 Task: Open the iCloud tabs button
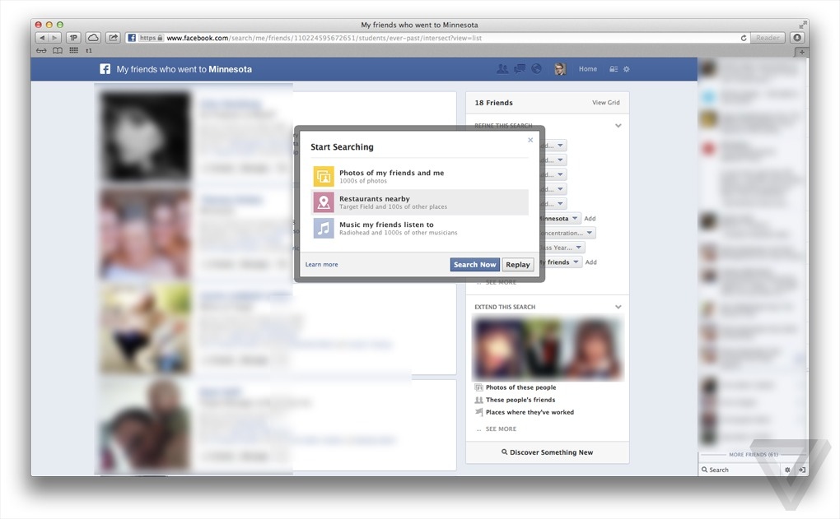point(93,38)
